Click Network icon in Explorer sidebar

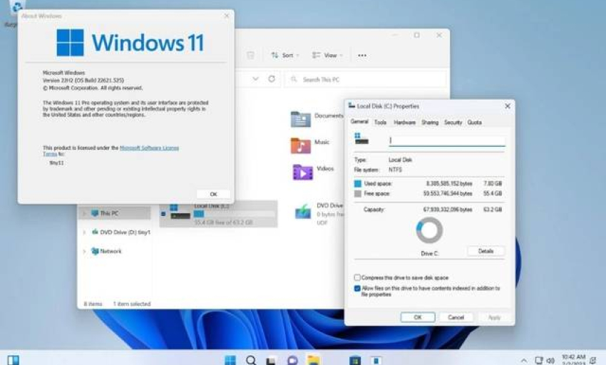point(95,251)
